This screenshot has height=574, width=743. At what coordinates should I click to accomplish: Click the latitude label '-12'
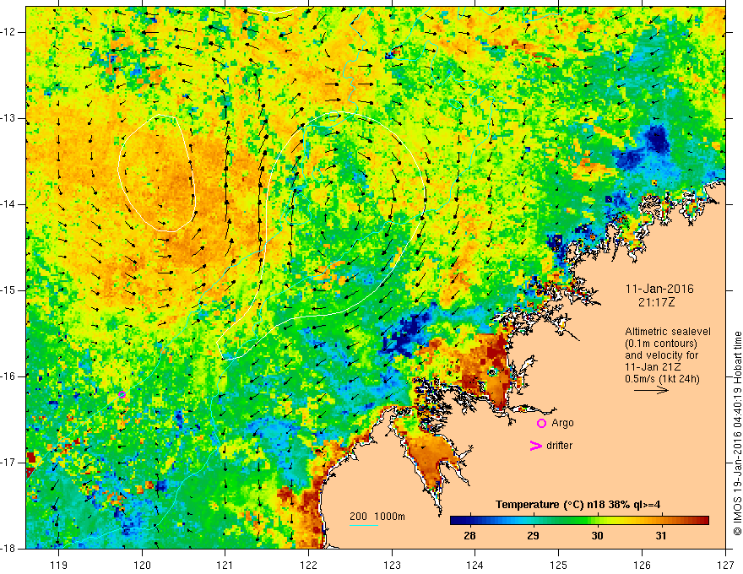(x=8, y=32)
